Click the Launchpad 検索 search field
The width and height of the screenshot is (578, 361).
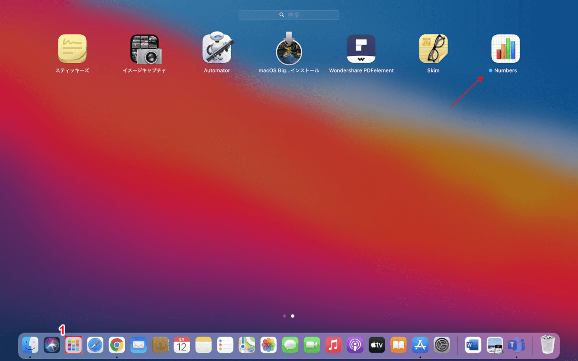pyautogui.click(x=289, y=15)
